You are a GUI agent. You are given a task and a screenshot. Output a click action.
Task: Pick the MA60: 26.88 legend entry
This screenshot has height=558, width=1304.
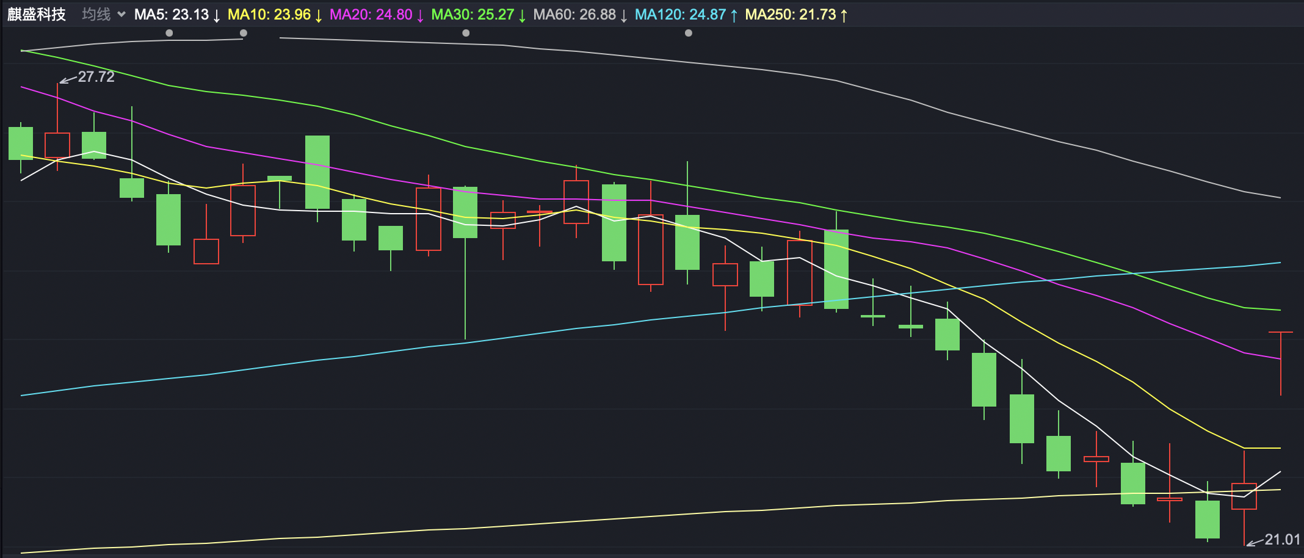[x=580, y=15]
